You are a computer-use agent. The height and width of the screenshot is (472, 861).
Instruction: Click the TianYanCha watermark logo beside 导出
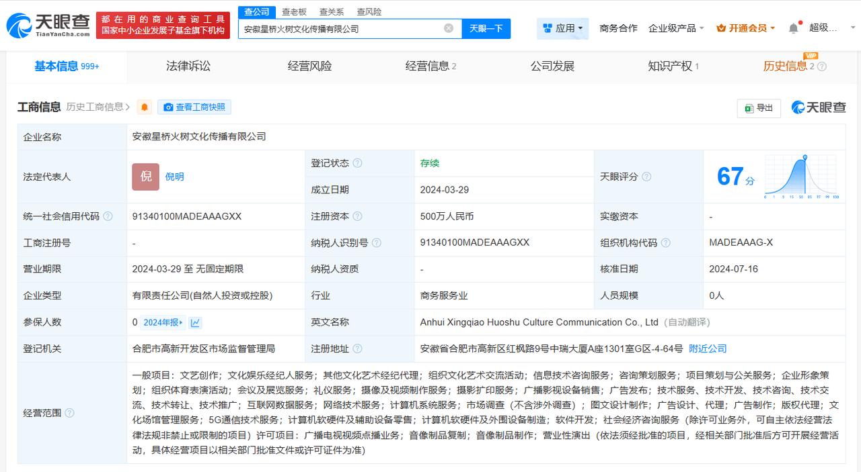819,107
